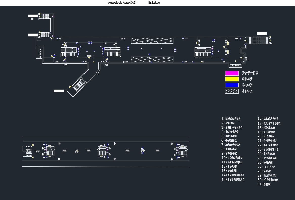Click the upper cross-hatched rectangle in concourse
Screen dimensions: 295x200
click(x=152, y=41)
